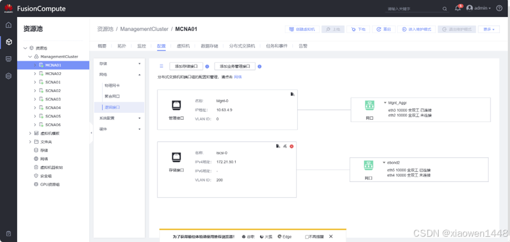Open the system chip sidebar icon
This screenshot has width=510, height=242.
pos(9,76)
